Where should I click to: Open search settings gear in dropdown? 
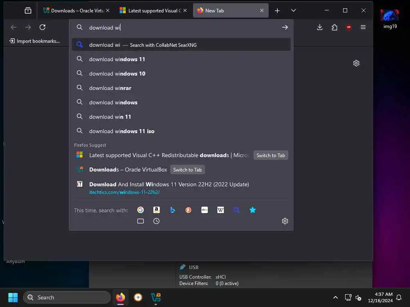click(x=285, y=221)
